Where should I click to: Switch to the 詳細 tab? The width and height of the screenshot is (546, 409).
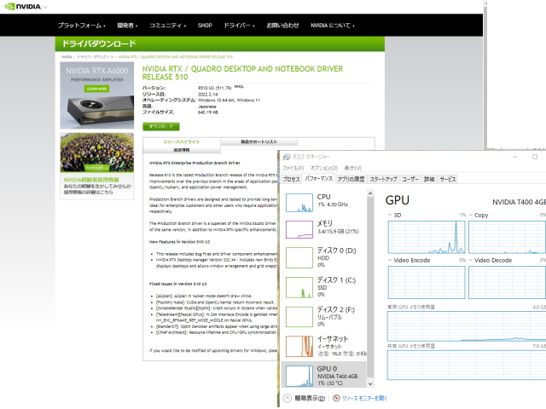[429, 179]
